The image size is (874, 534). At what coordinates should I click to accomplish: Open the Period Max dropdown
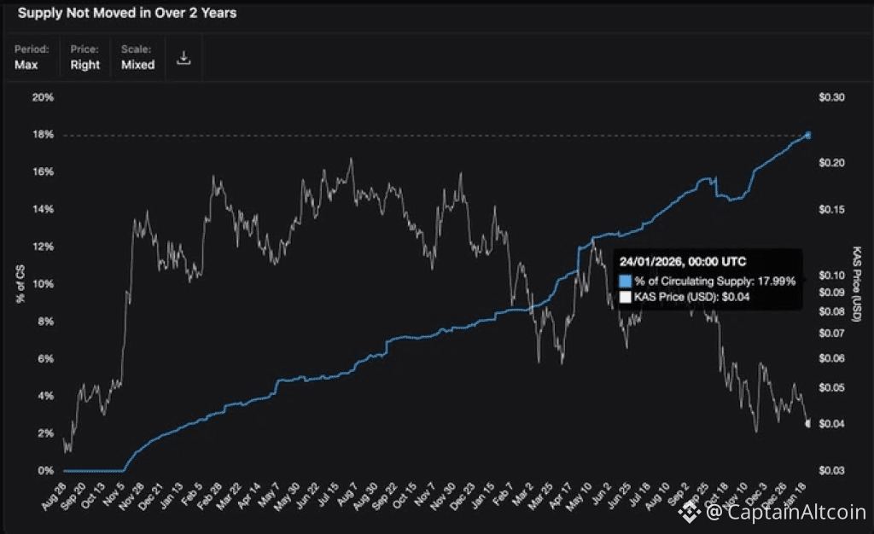pyautogui.click(x=26, y=58)
